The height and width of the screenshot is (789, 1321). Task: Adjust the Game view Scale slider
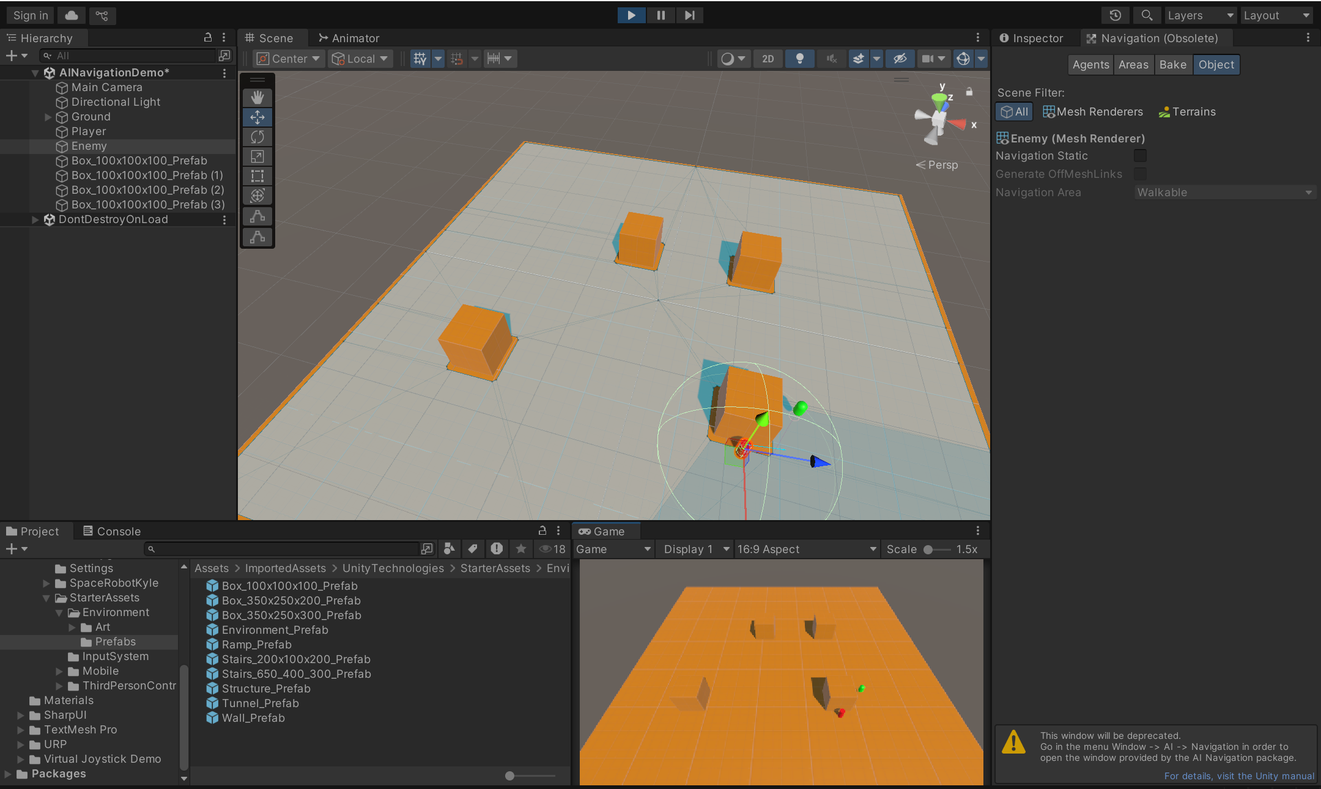928,549
